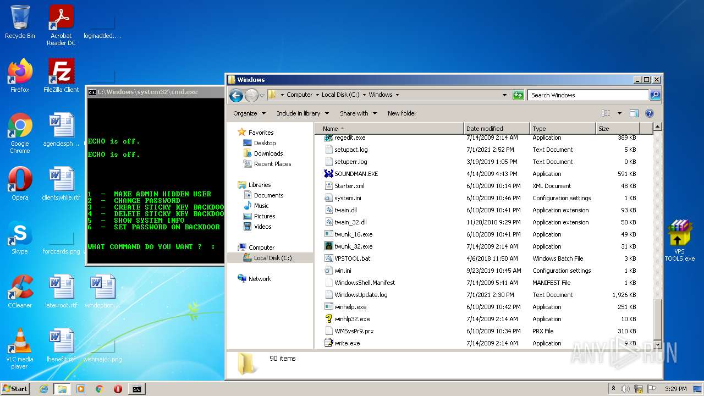Viewport: 704px width, 396px height.
Task: Open Google Chrome desktop shortcut
Action: [20, 134]
